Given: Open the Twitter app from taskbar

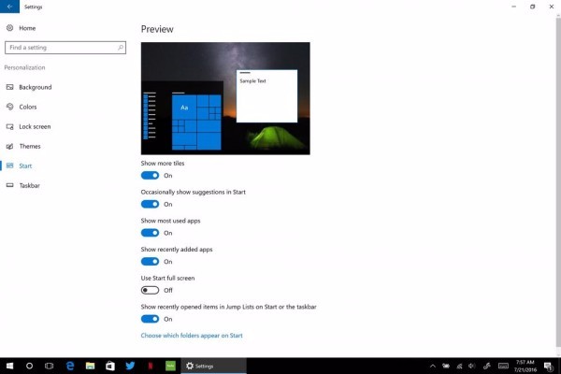Looking at the screenshot, I should coord(130,366).
